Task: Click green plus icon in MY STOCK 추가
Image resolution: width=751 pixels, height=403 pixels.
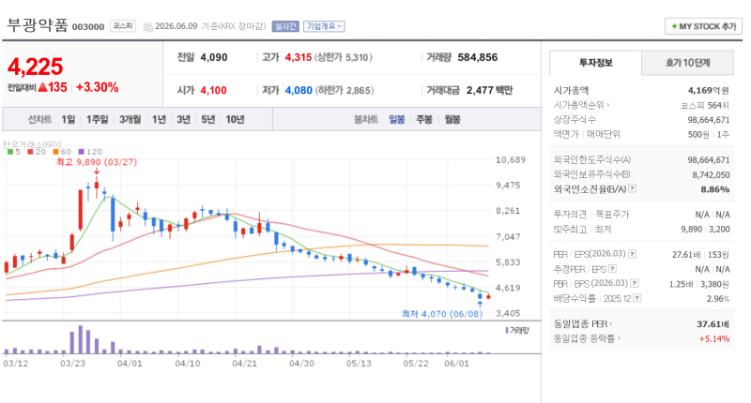Action: tap(674, 26)
